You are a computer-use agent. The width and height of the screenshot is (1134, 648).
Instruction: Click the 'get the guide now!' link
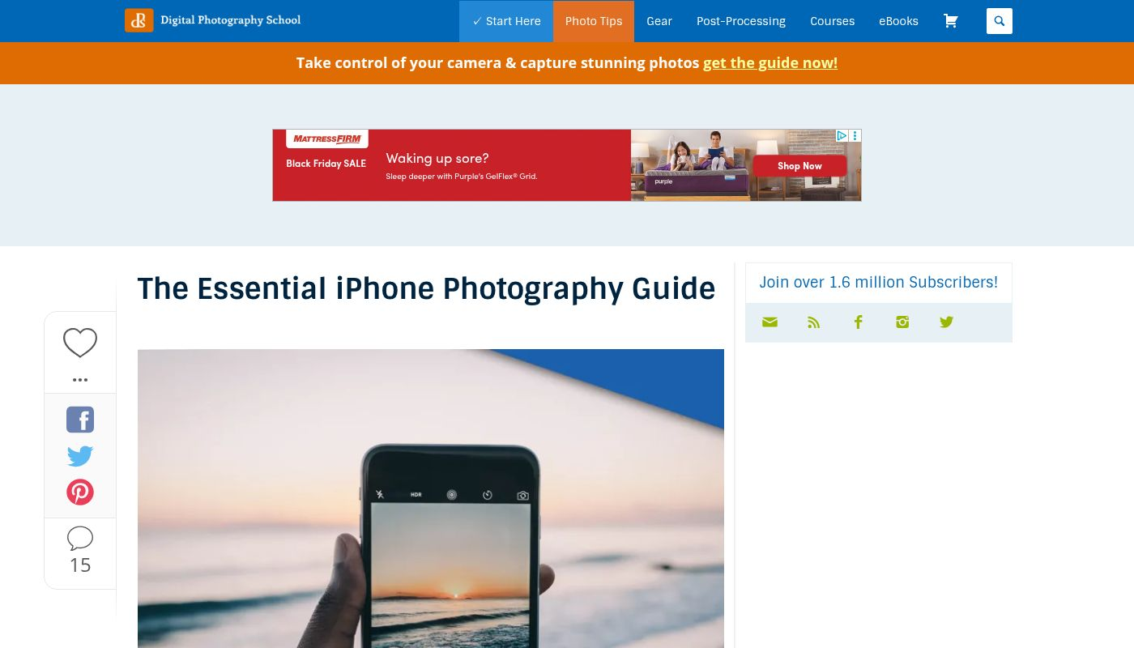(x=770, y=62)
